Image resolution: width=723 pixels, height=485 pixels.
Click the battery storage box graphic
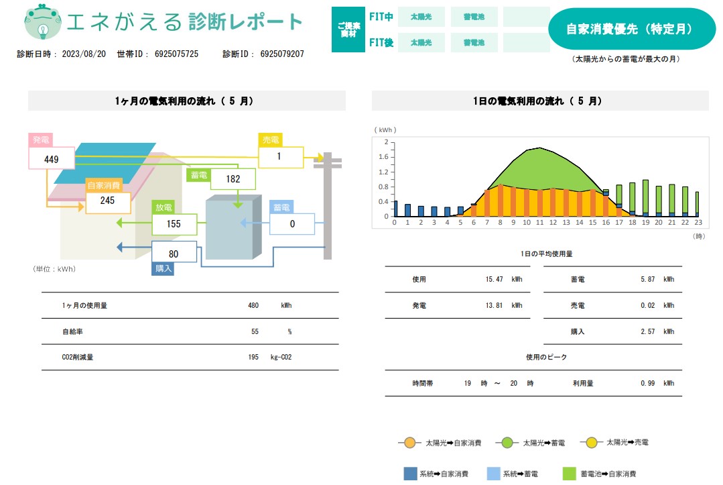[x=233, y=227]
